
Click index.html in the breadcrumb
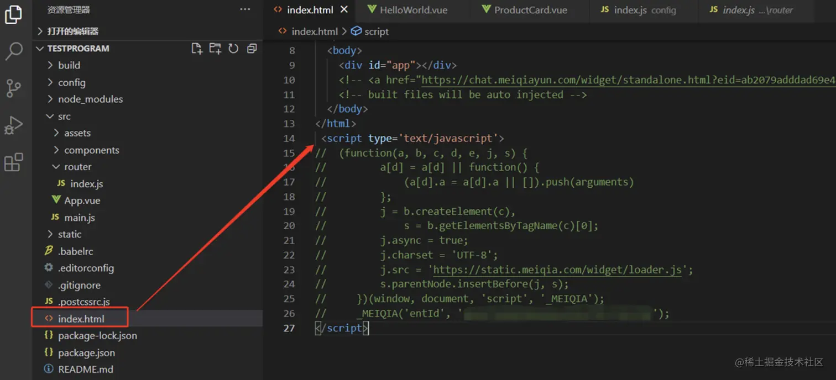[315, 31]
